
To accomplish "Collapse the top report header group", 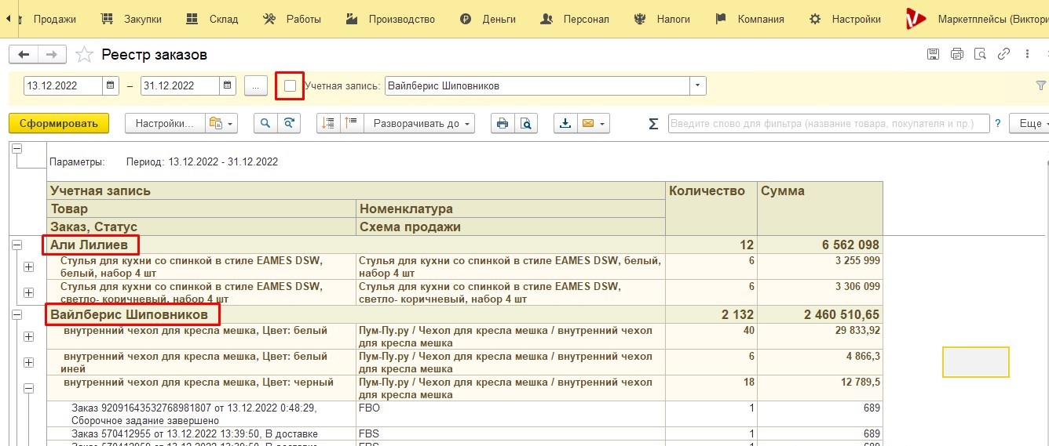I will pos(16,149).
